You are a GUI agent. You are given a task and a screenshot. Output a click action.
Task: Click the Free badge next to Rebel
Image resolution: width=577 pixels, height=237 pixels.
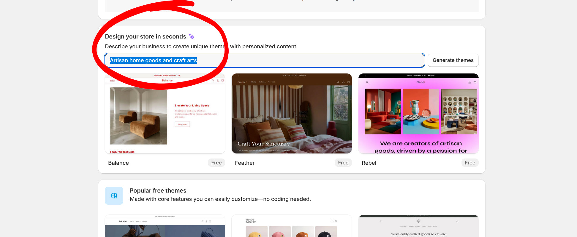[x=470, y=163]
